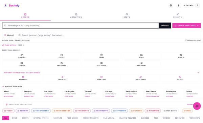Select the Chicago Downtown card
203x123 pixels.
(x=113, y=94)
